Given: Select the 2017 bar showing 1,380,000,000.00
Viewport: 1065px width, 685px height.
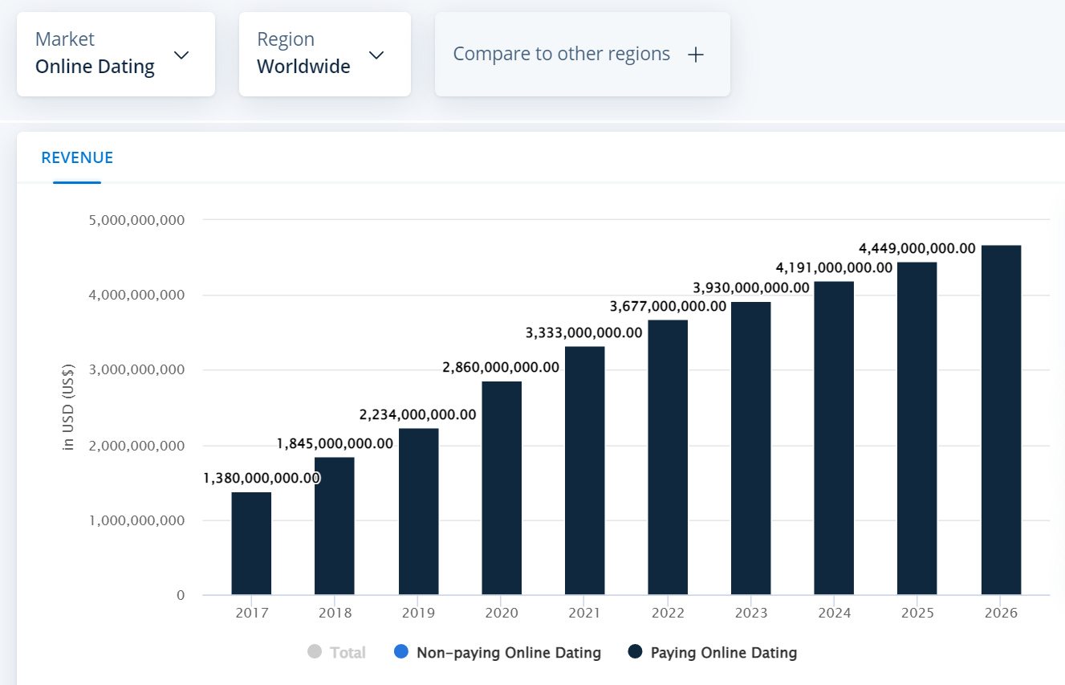Looking at the screenshot, I should click(252, 542).
